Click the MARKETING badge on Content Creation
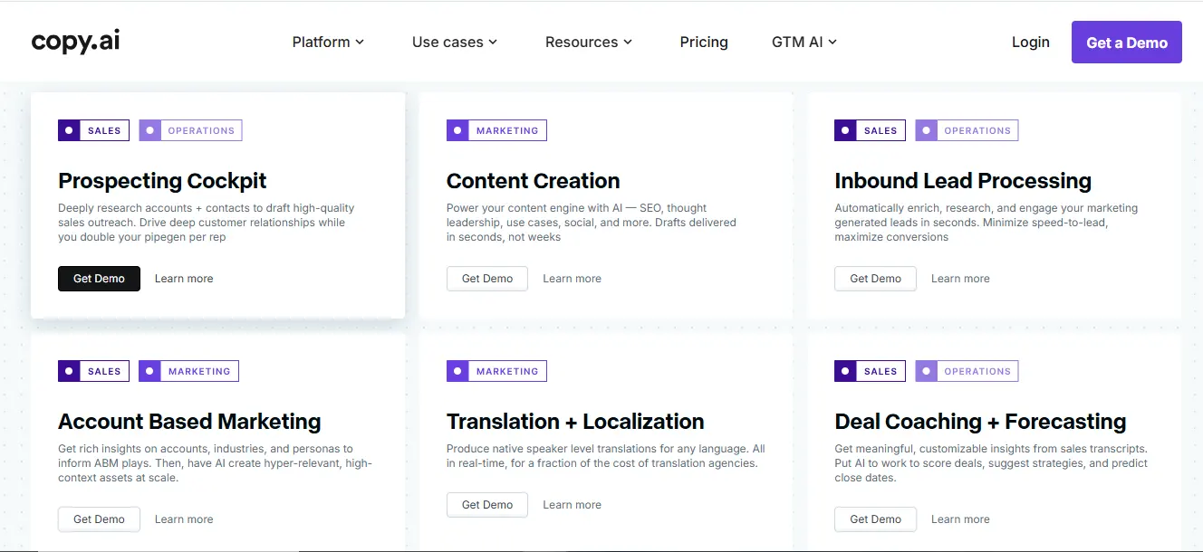 (x=496, y=129)
